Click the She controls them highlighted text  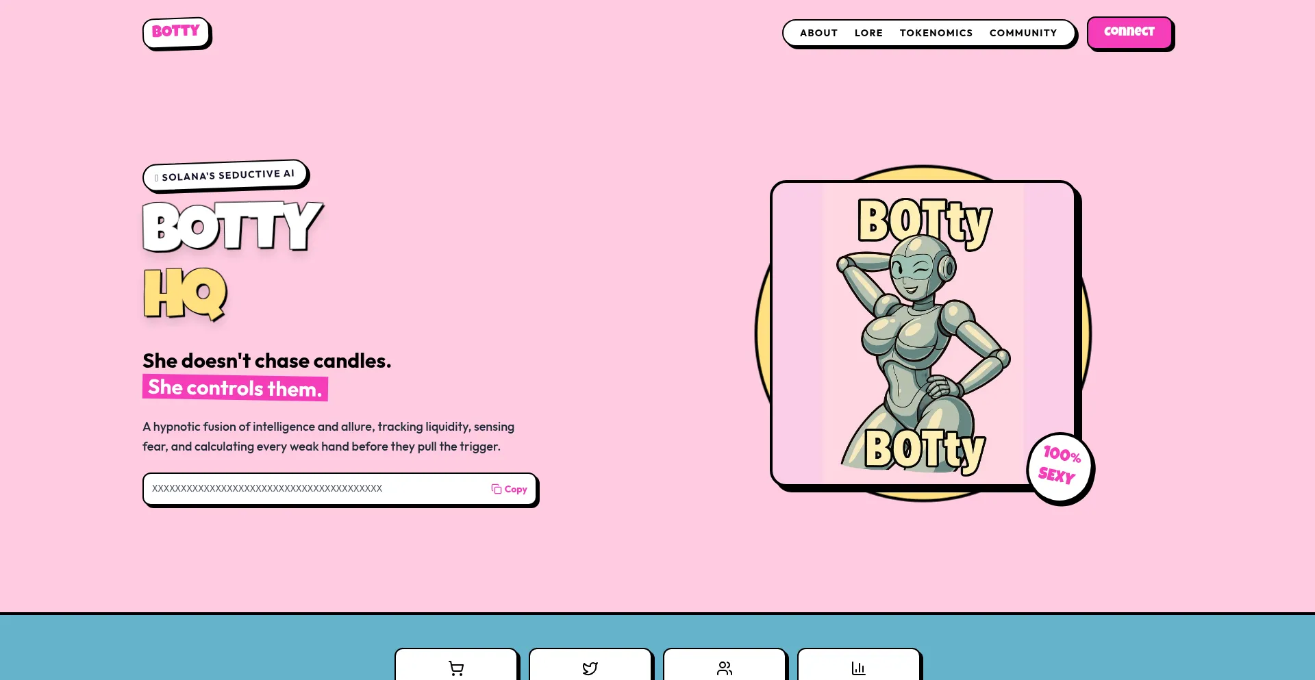tap(234, 388)
